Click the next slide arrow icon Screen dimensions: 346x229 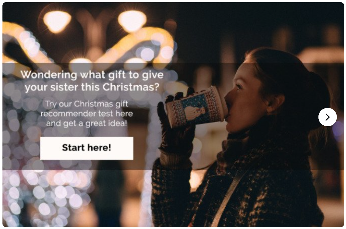[x=327, y=117]
